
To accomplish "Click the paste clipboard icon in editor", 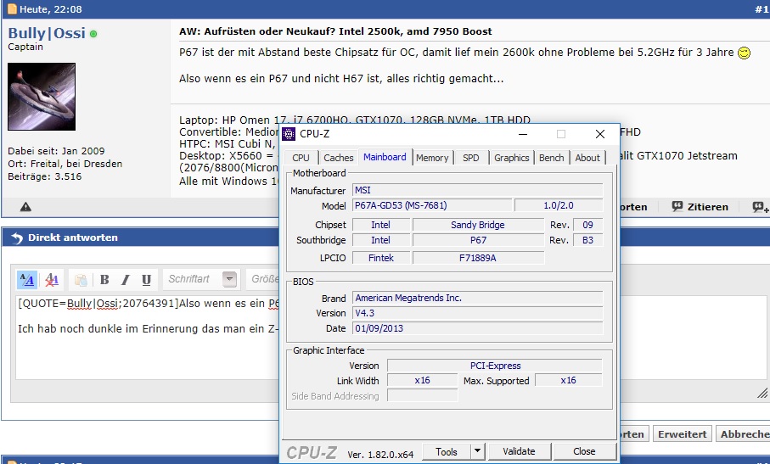I will (x=81, y=280).
